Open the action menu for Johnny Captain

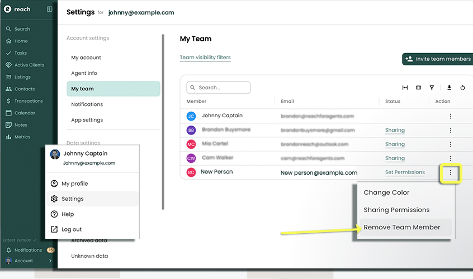[450, 116]
